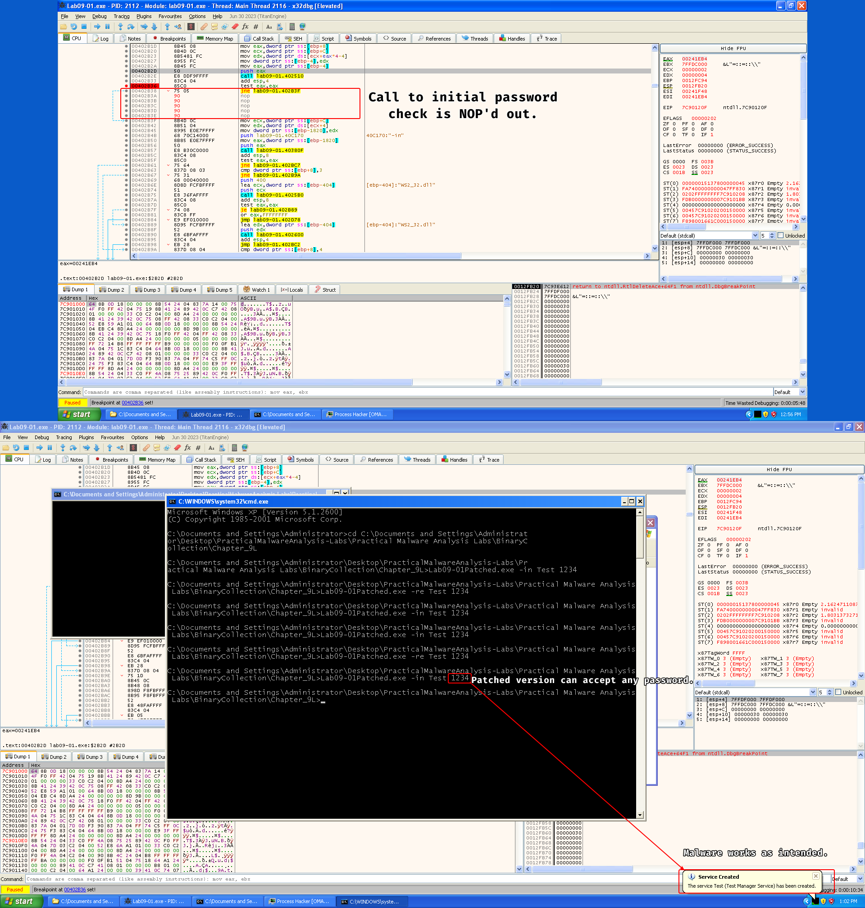The height and width of the screenshot is (908, 865).
Task: Click the fx functions icon in lower toolbar
Action: (188, 448)
